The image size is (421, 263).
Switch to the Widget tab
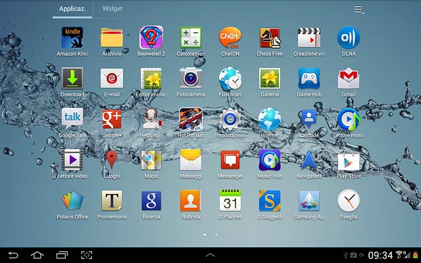click(112, 9)
